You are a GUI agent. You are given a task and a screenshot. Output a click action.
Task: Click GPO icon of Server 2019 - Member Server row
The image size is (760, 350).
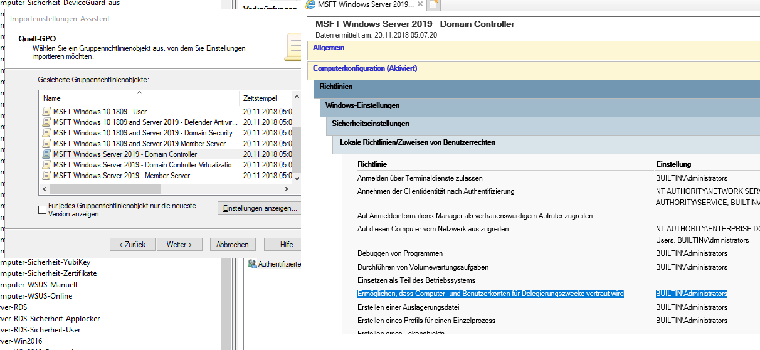46,176
